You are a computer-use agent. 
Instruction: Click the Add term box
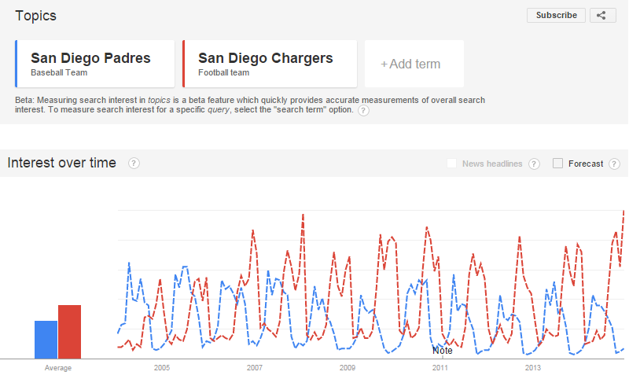pyautogui.click(x=414, y=64)
